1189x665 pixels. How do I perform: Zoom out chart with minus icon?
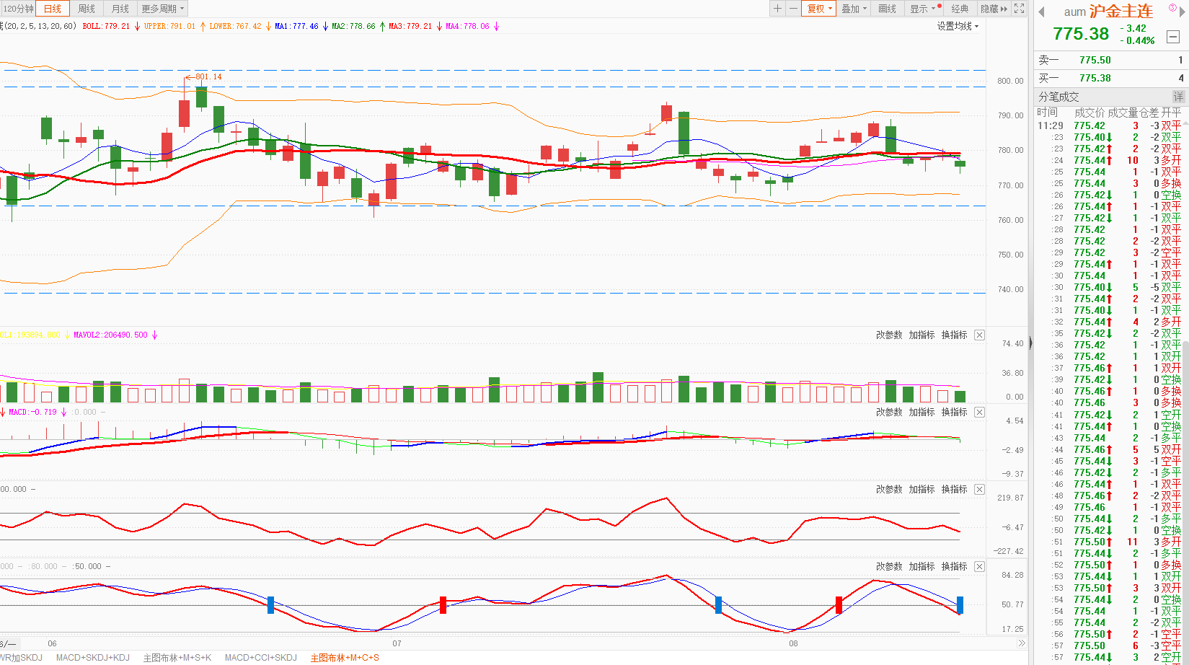793,9
